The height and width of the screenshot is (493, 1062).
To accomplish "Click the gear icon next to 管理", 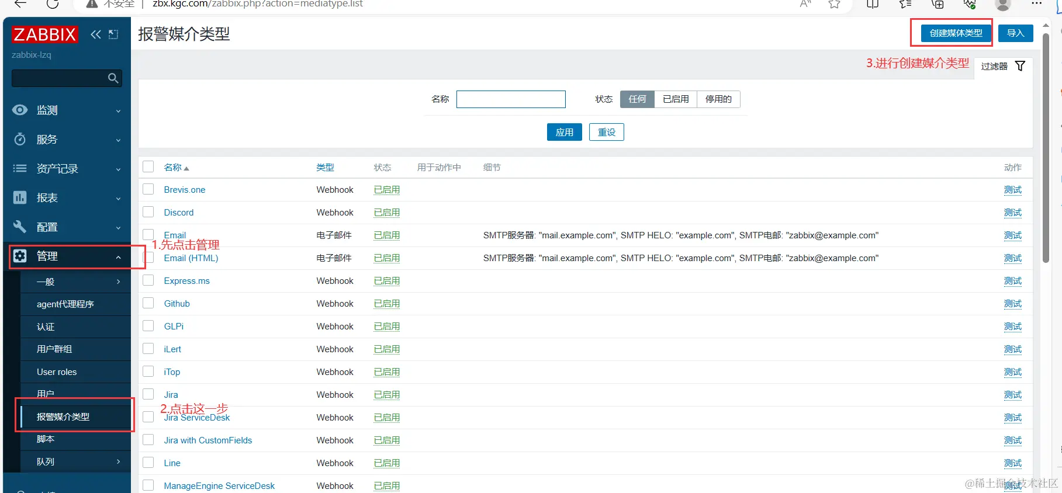I will 20,256.
